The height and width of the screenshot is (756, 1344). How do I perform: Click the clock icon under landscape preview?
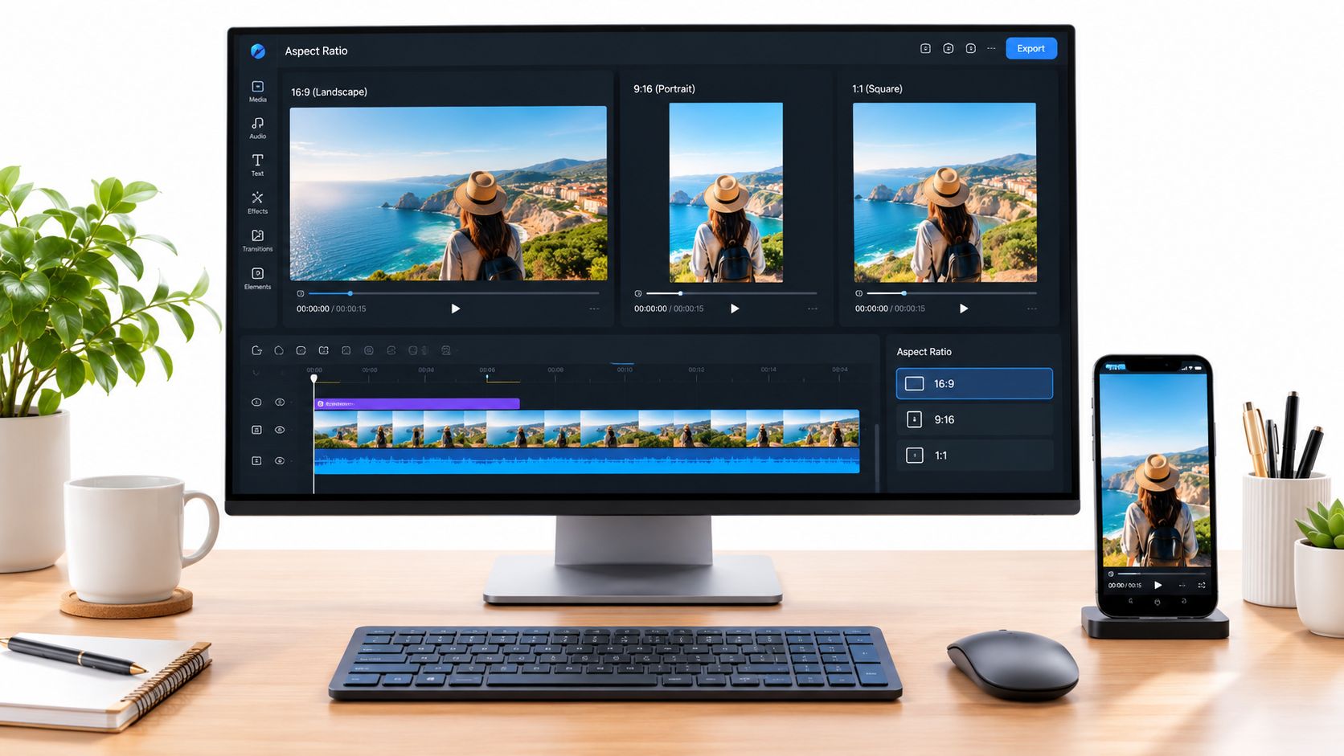pyautogui.click(x=301, y=293)
